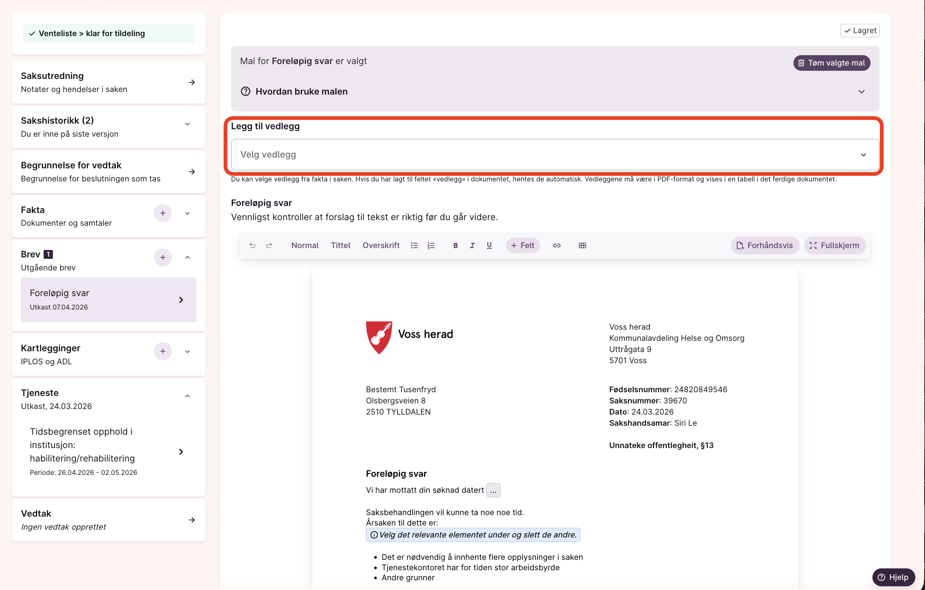Insert a table via grid icon
The width and height of the screenshot is (925, 590).
click(x=583, y=245)
